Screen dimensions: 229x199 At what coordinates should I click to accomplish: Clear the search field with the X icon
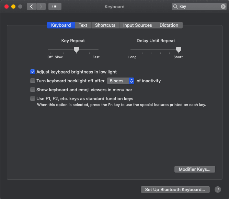pos(223,7)
